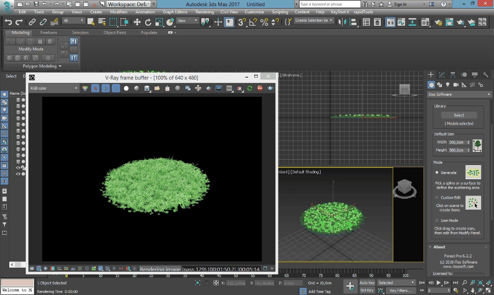Open the Hierarchy tab in command panel
This screenshot has height=295, width=494.
(453, 75)
